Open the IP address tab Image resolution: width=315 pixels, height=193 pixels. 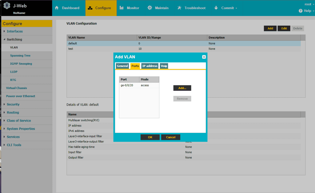pyautogui.click(x=150, y=66)
